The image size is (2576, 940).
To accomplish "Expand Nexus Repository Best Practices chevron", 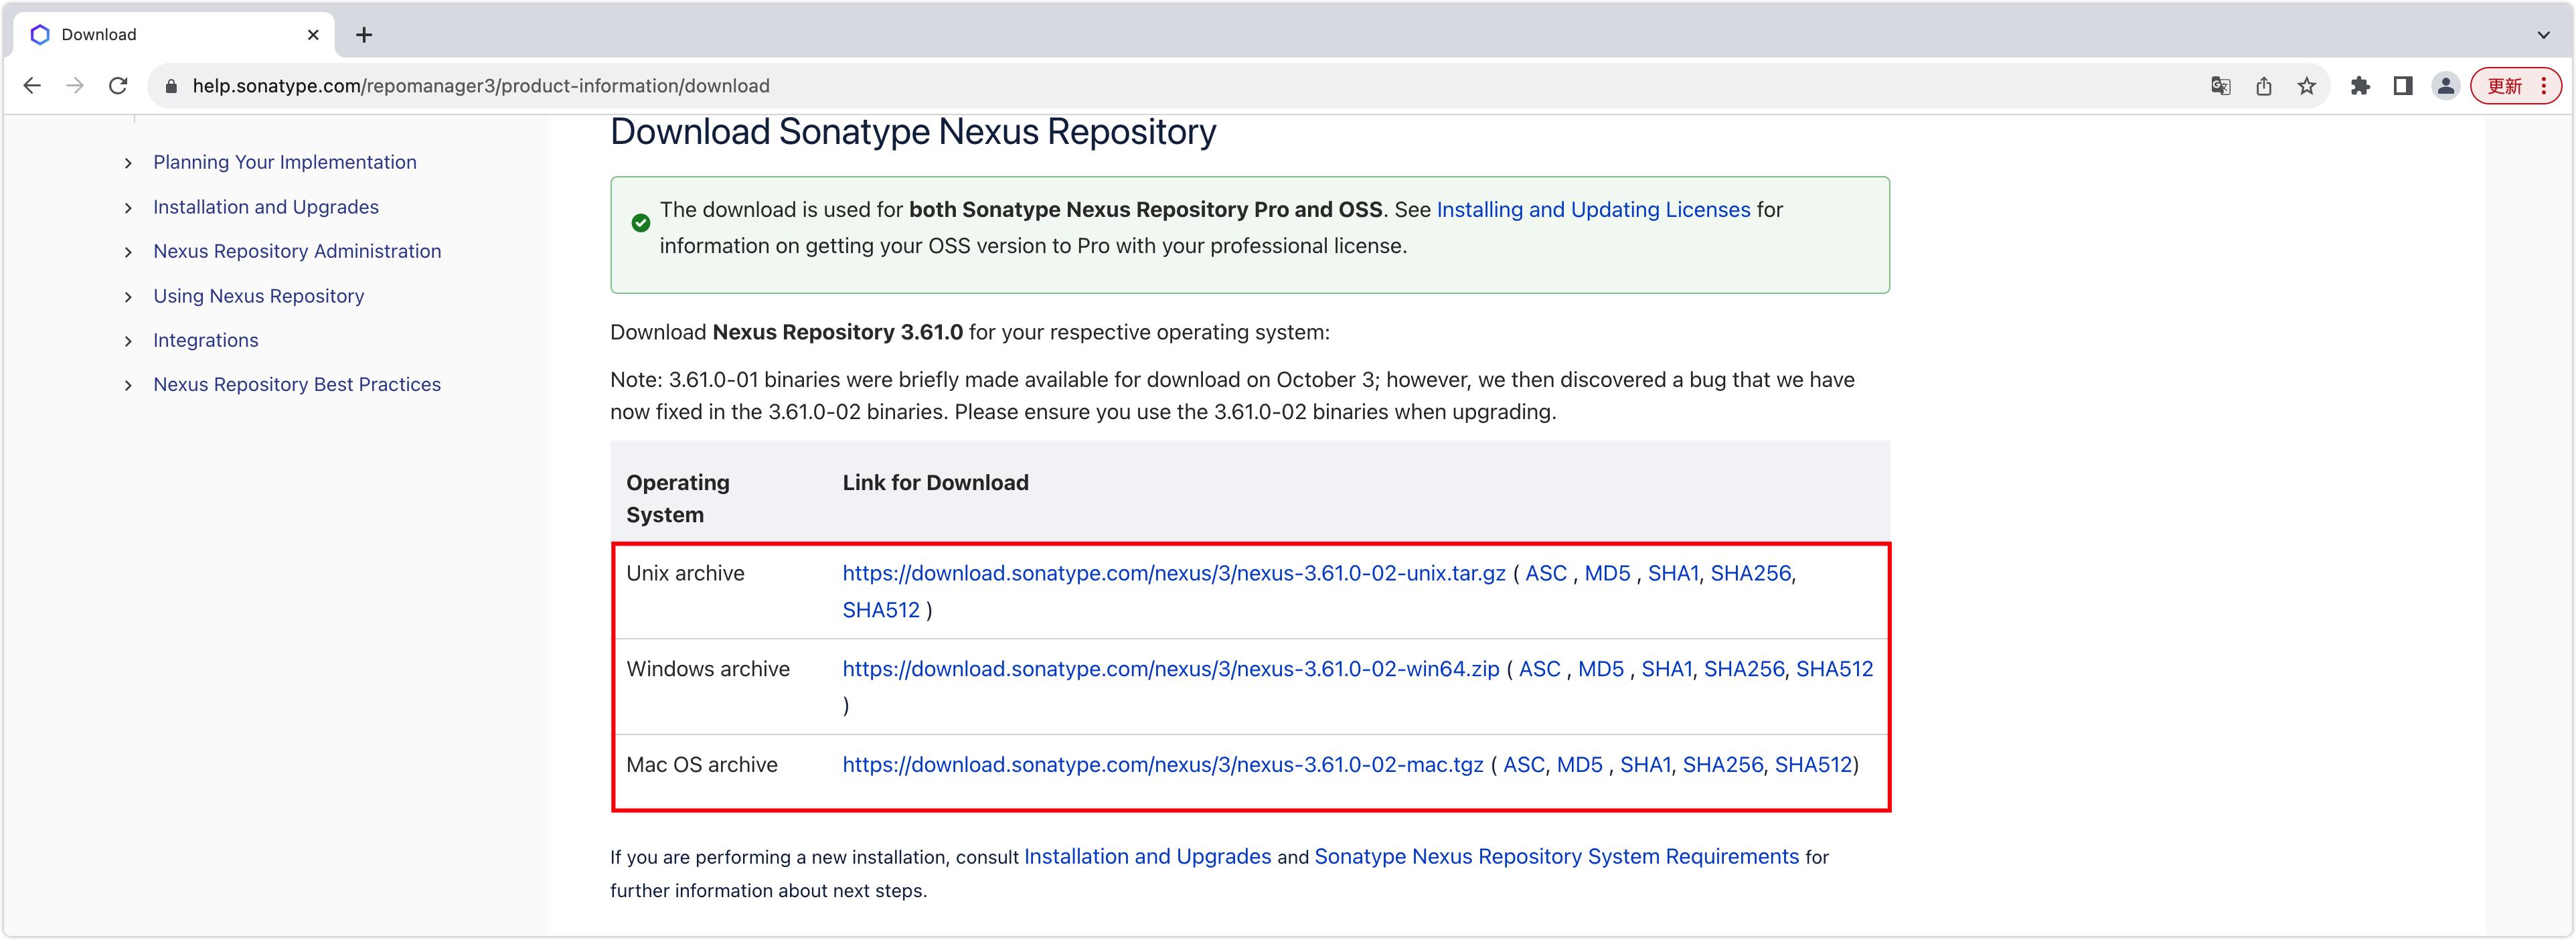I will 128,385.
